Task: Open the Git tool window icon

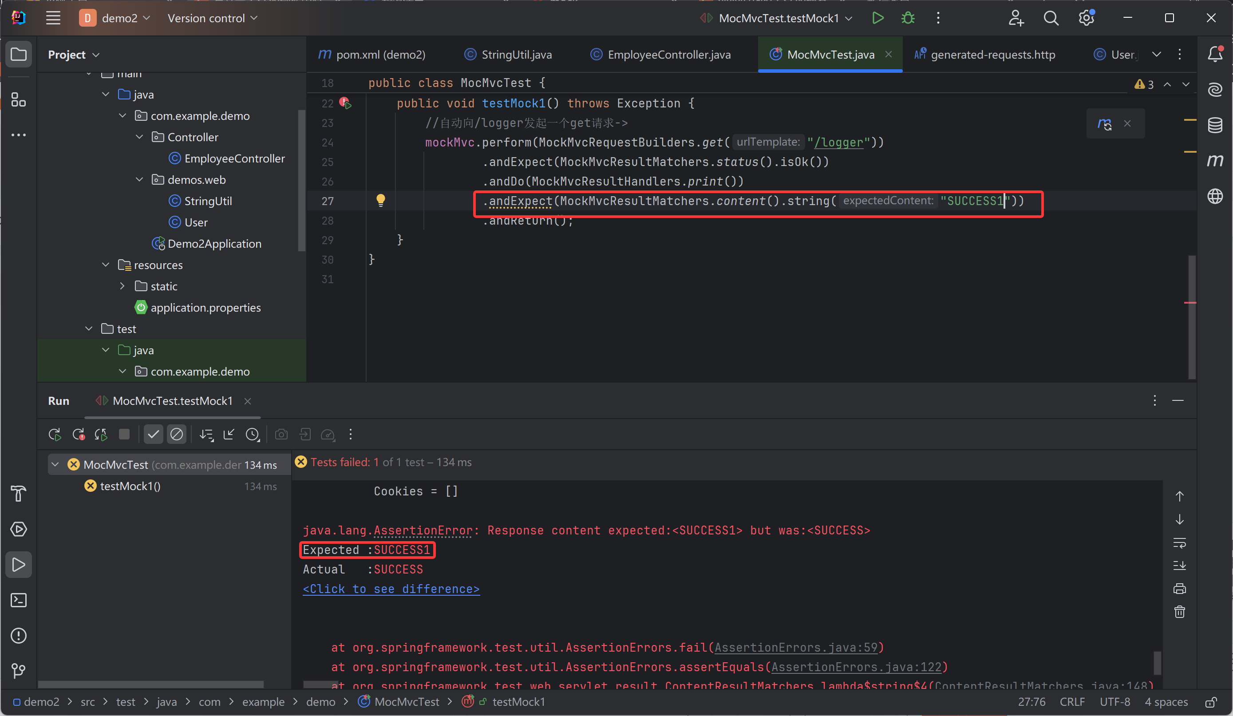Action: [19, 670]
